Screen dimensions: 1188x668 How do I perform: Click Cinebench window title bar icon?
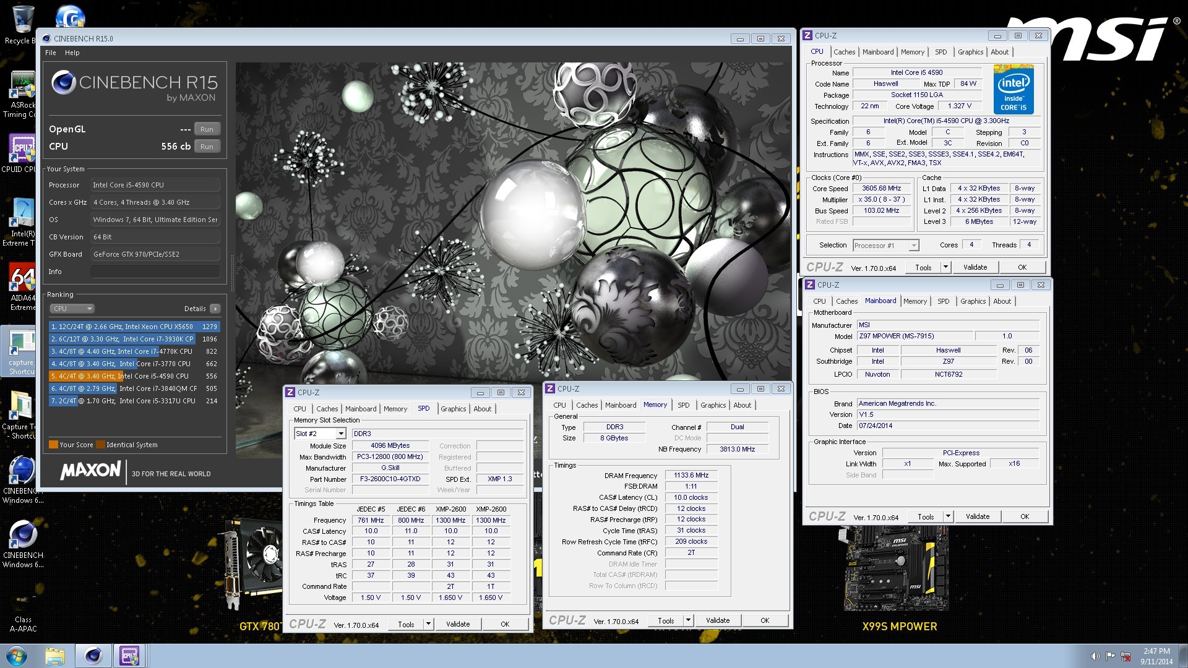[46, 38]
